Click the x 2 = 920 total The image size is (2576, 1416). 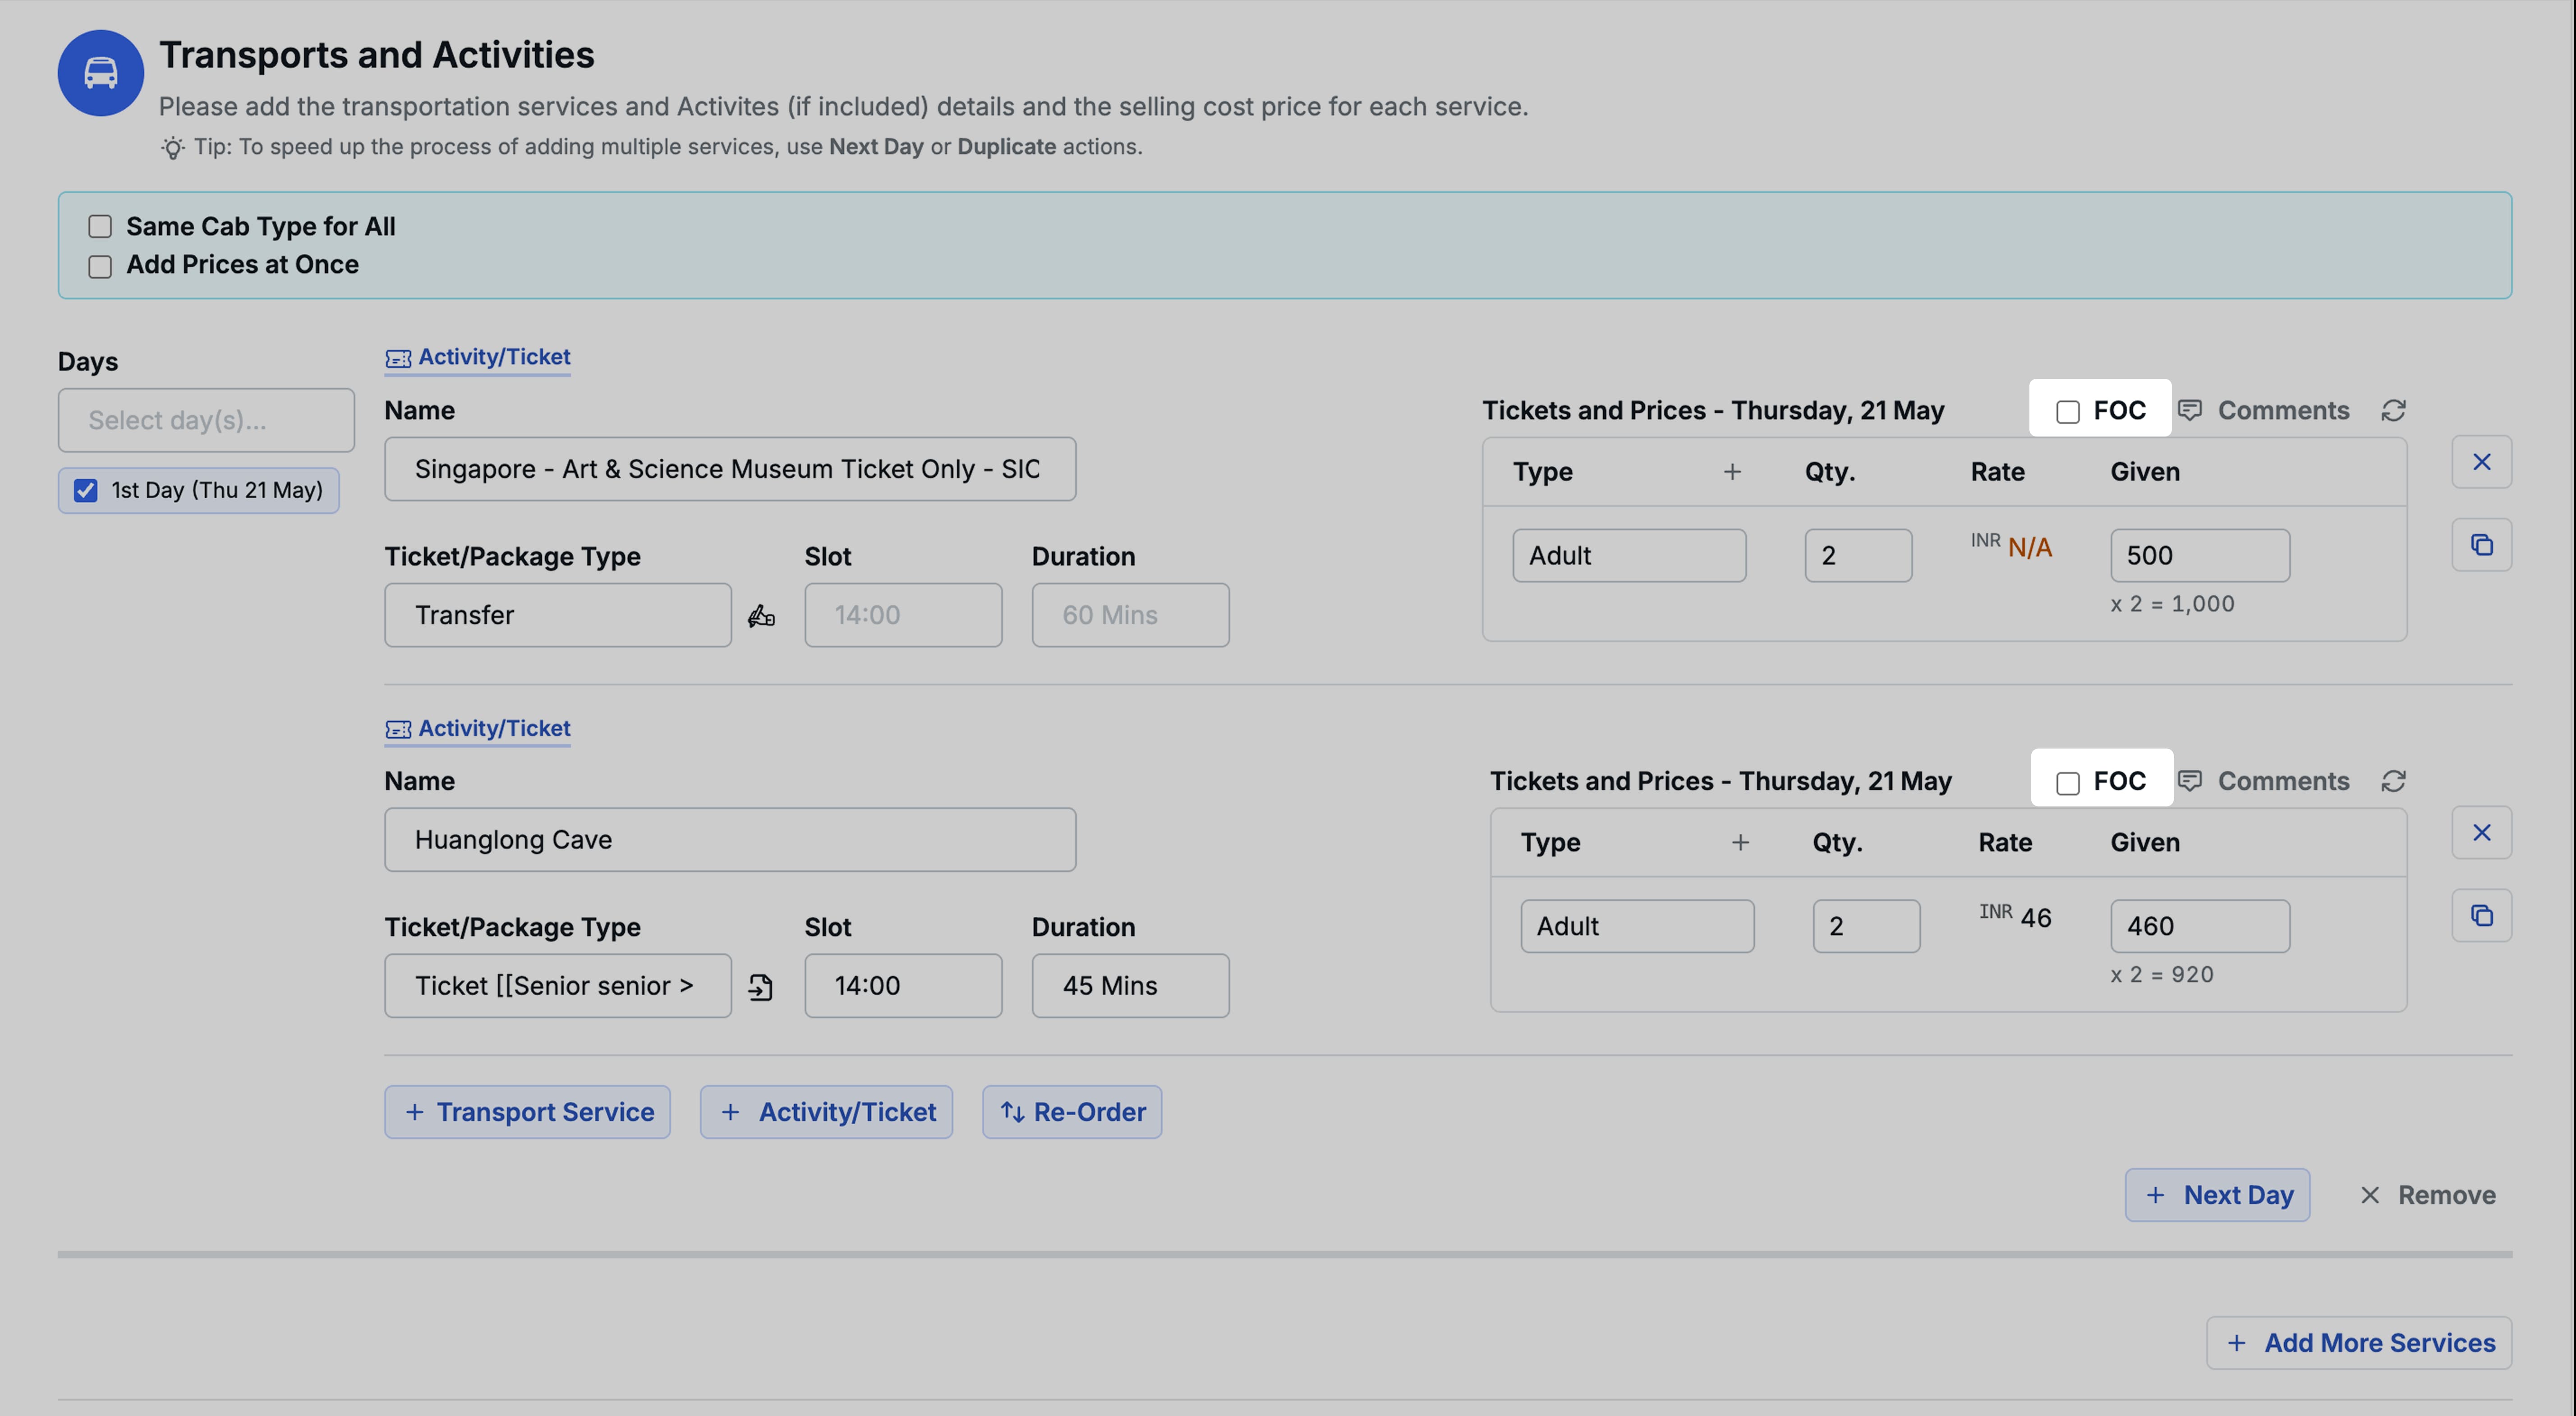pyautogui.click(x=2162, y=975)
